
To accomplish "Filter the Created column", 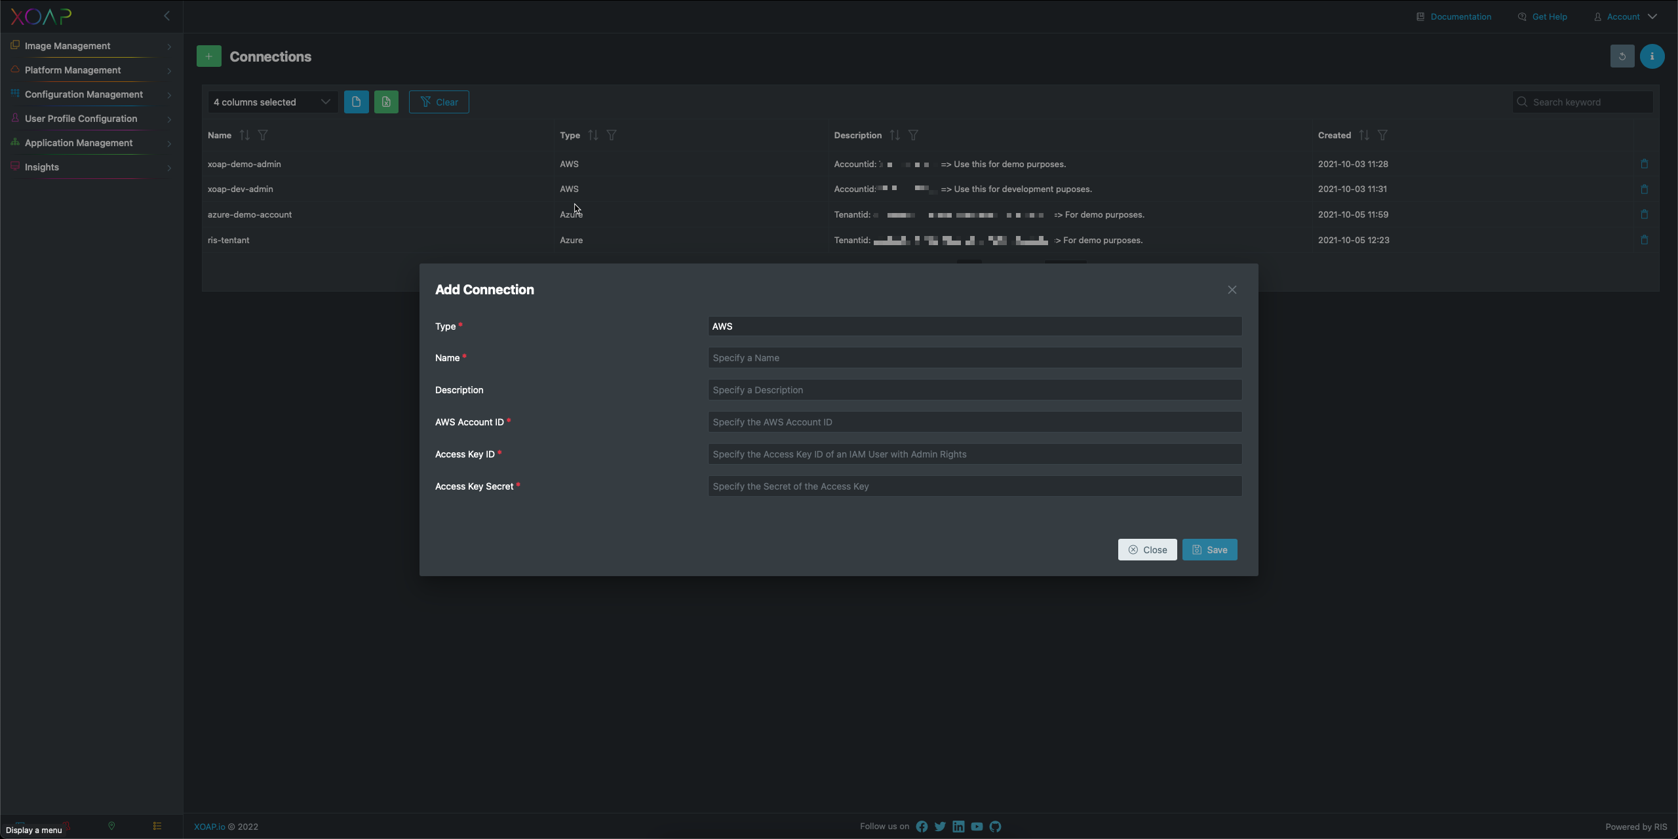I will [1382, 135].
